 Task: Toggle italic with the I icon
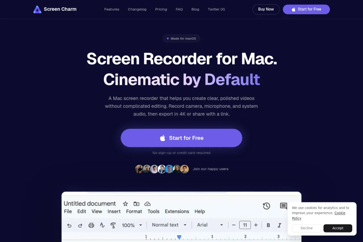(279, 225)
